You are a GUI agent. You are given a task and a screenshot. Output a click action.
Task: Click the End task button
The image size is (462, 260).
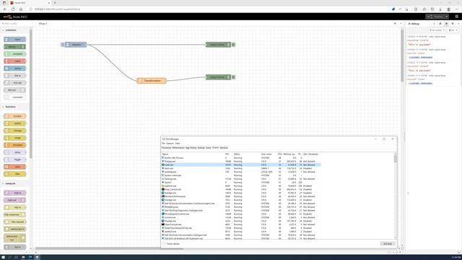tap(388, 244)
